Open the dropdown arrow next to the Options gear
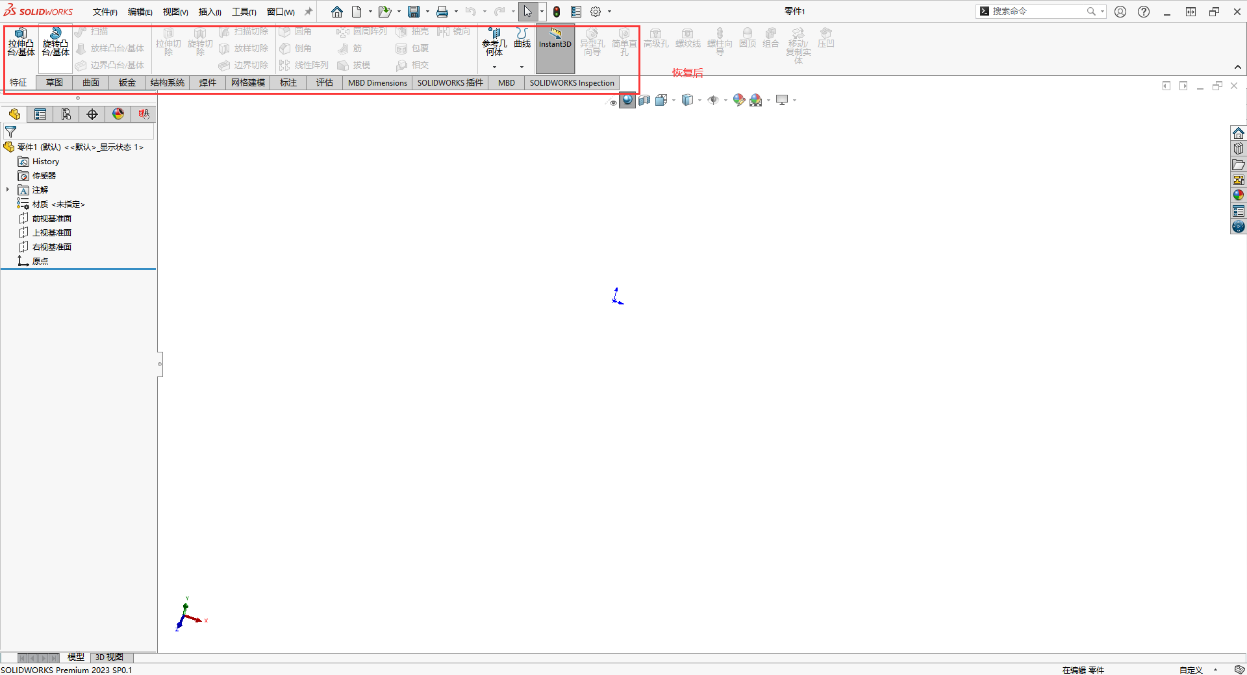Screen dimensions: 1247x675 pos(609,12)
